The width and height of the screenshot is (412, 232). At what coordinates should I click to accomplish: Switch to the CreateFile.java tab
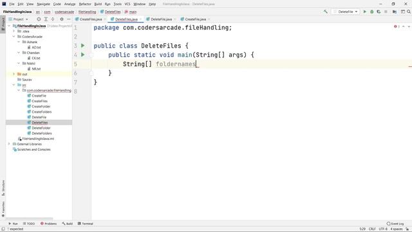tap(195, 19)
